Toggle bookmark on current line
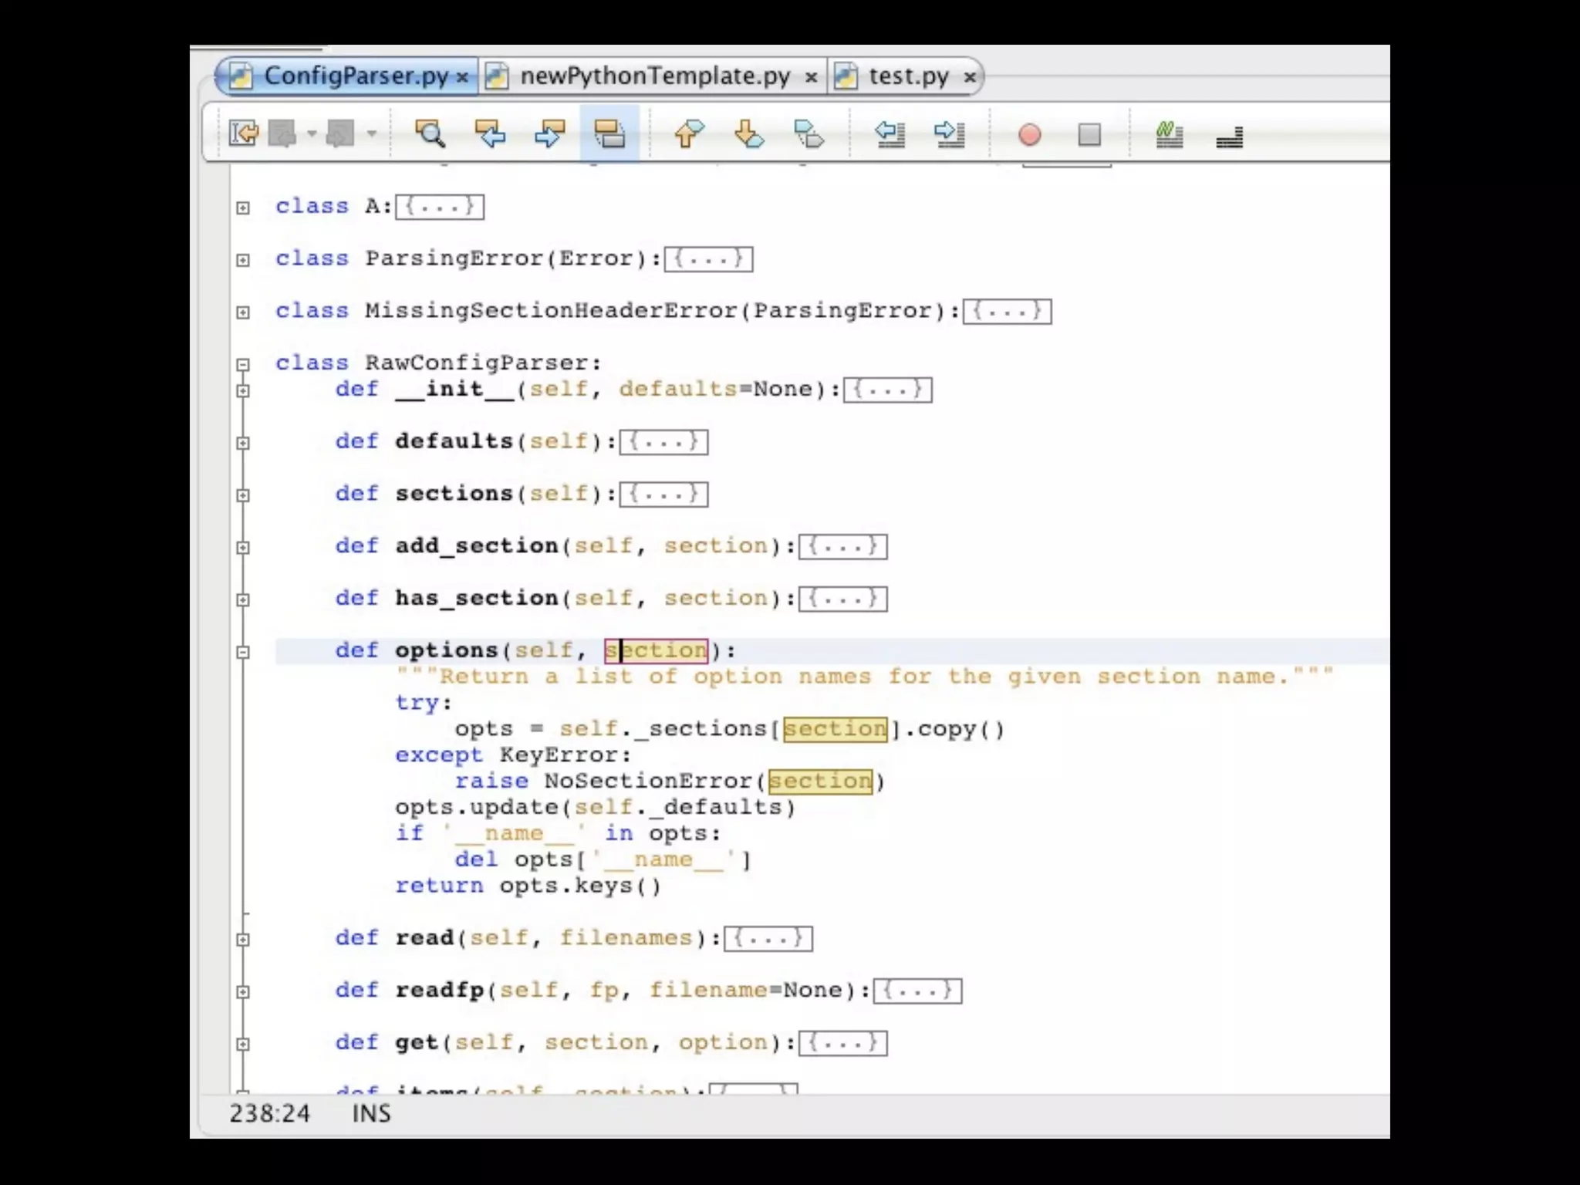Viewport: 1580px width, 1185px height. 809,134
